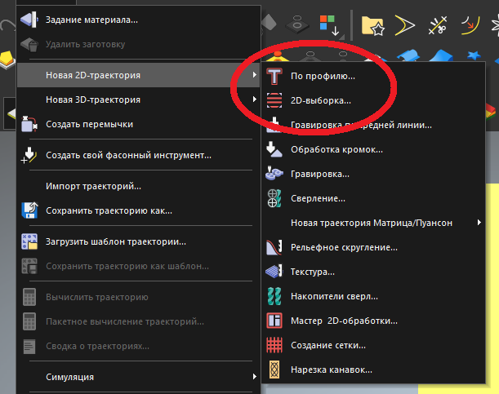Click the yellow block icon at left edge

click(x=7, y=60)
